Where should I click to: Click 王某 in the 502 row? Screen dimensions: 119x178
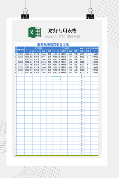point(76,60)
